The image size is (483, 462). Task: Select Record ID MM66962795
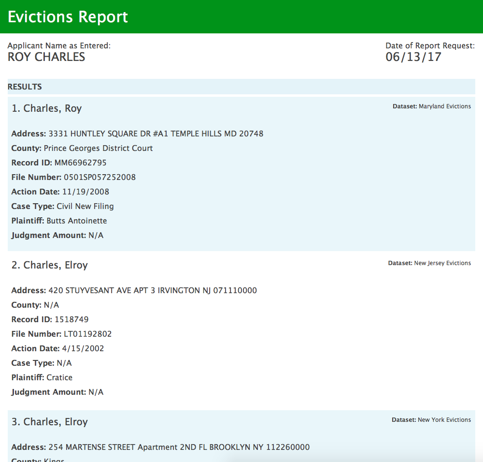pos(59,163)
